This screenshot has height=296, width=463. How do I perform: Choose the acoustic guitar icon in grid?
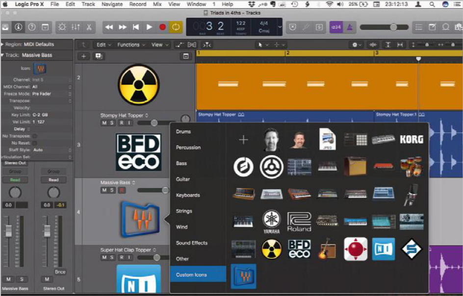[x=327, y=249]
